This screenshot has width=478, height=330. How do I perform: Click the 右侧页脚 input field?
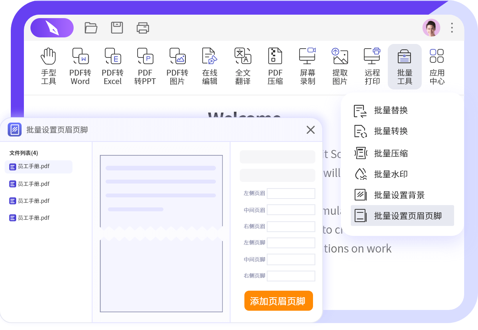coord(291,276)
